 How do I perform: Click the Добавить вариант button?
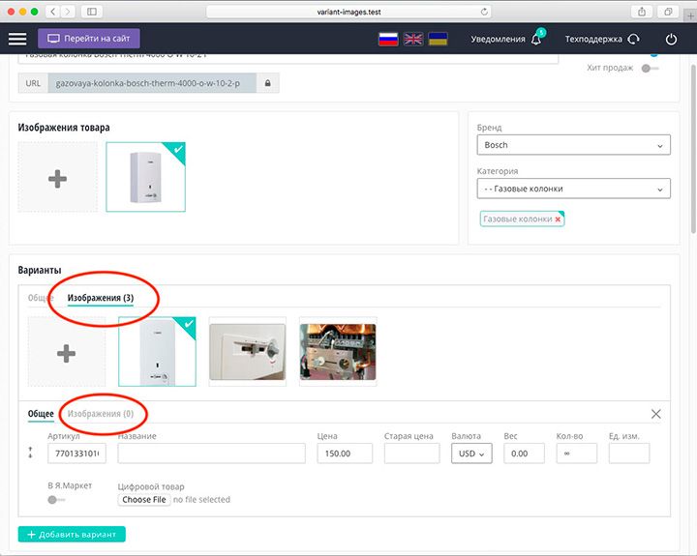pos(72,535)
